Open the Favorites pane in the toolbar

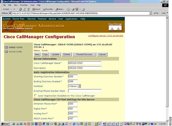(x=48, y=9)
